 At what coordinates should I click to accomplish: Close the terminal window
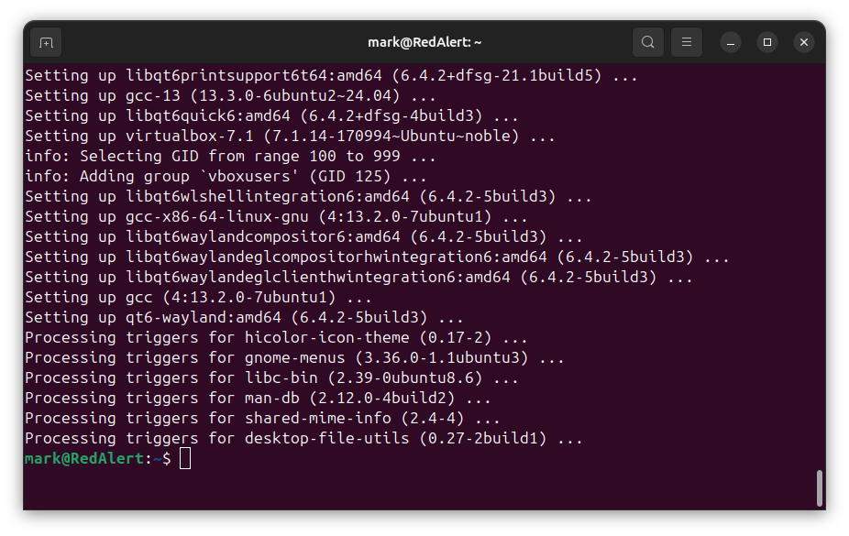pyautogui.click(x=804, y=42)
